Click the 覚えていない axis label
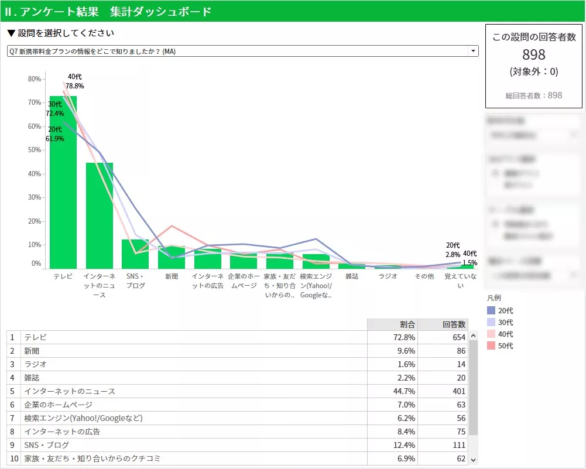Screen dimensions: 586x469 click(461, 281)
